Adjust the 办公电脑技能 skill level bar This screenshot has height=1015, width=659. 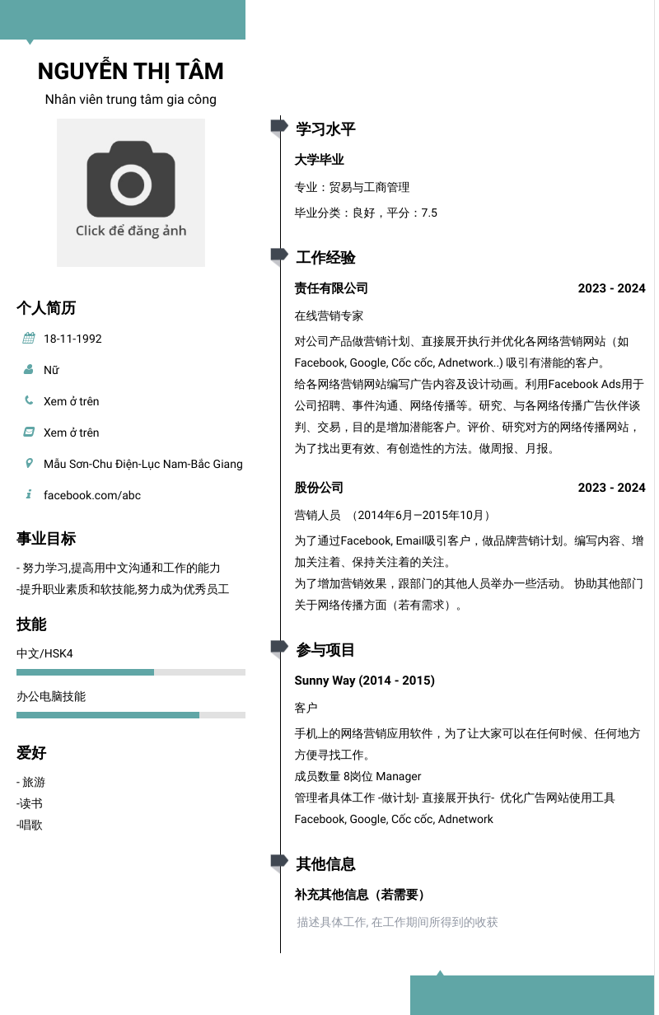131,715
